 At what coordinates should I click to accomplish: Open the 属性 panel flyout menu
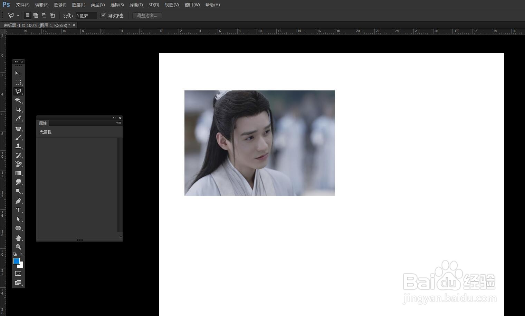tap(119, 123)
